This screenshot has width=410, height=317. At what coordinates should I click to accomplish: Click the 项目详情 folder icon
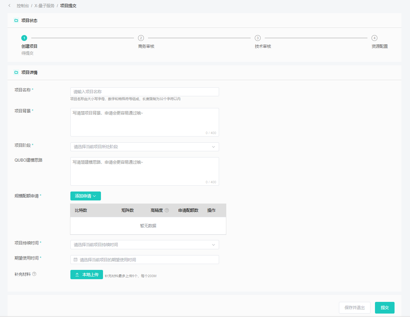(x=16, y=73)
